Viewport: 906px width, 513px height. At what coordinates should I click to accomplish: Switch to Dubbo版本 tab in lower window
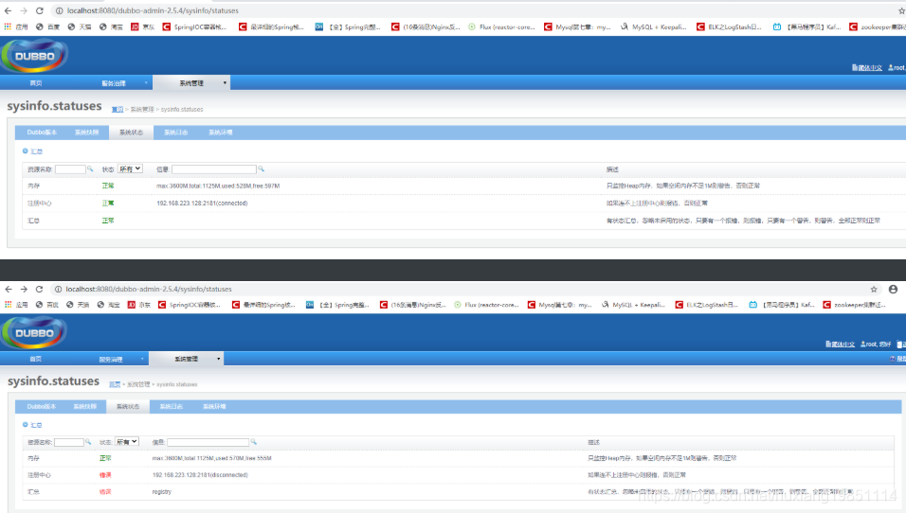click(41, 407)
